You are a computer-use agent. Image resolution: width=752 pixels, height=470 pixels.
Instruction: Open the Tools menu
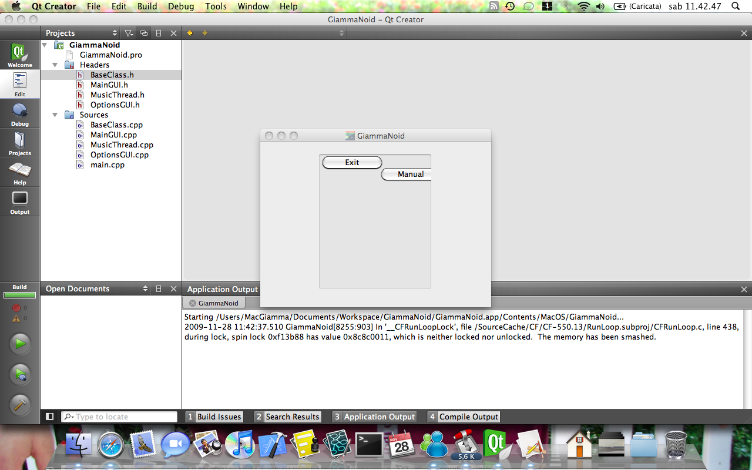pos(216,6)
